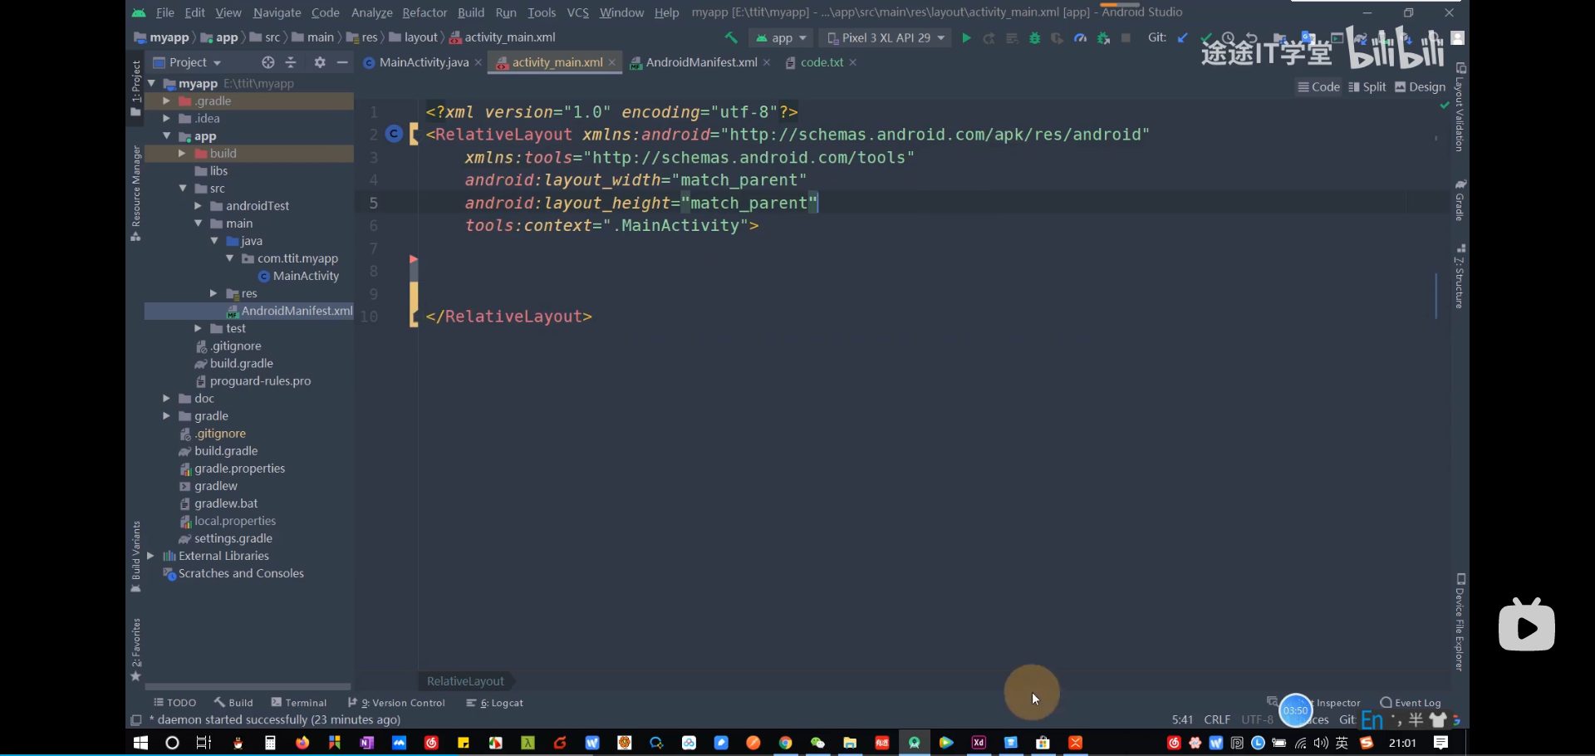Click the Project panel horizontal scrollbar

[x=248, y=687]
